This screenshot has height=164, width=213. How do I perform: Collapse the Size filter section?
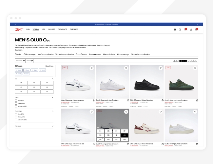click(x=52, y=79)
